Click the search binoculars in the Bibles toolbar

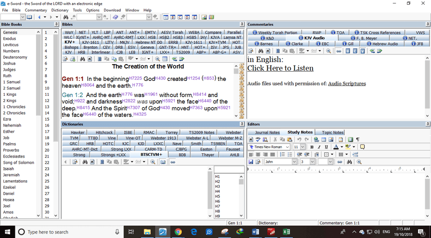coord(82,59)
